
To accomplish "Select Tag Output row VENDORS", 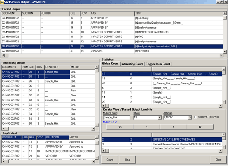I will click(49, 156).
